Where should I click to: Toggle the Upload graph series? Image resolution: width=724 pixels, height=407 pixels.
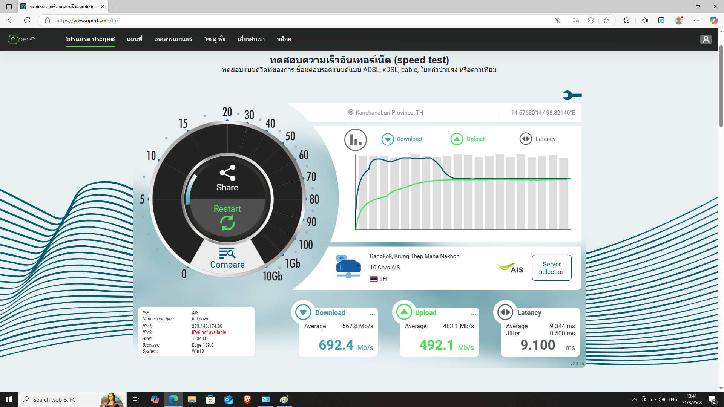click(x=468, y=139)
